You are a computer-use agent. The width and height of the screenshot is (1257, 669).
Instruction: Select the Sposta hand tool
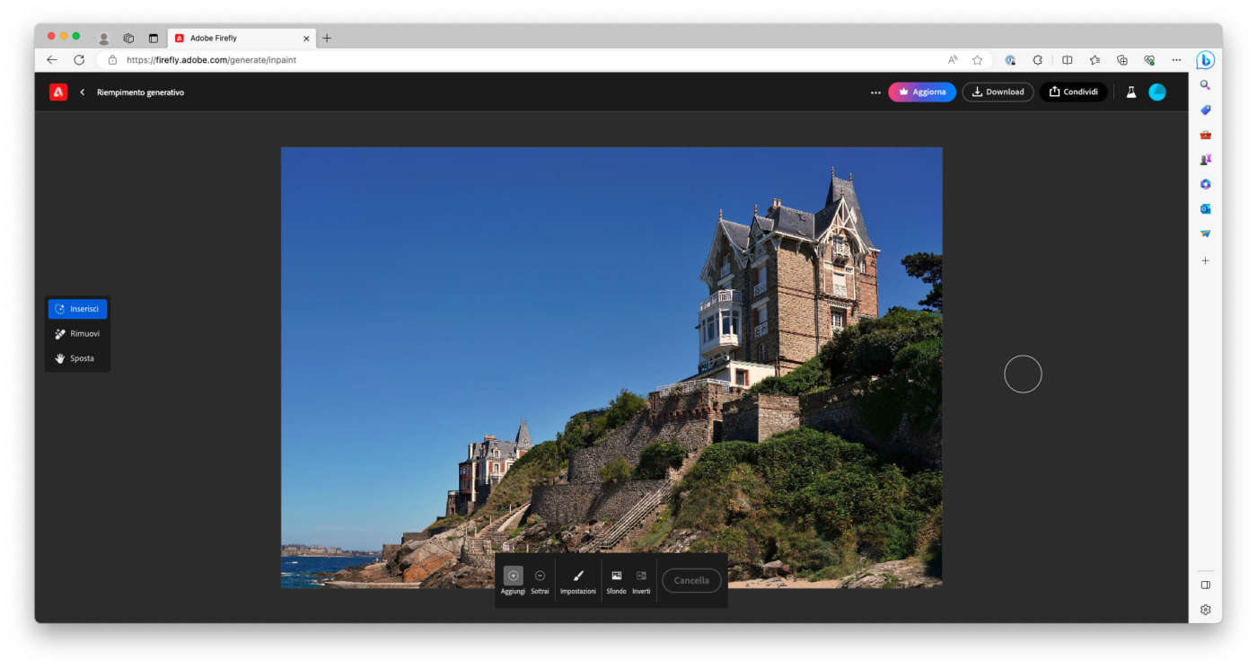(77, 358)
